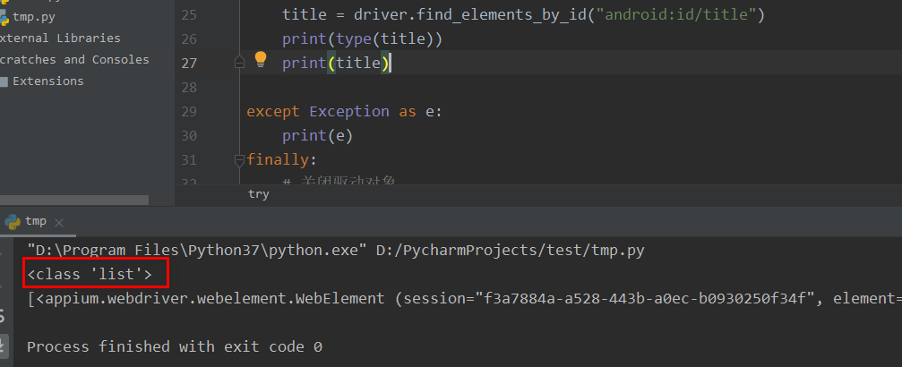Collapse the code block ending at line 27
Screen dimensions: 902x367
coord(239,63)
